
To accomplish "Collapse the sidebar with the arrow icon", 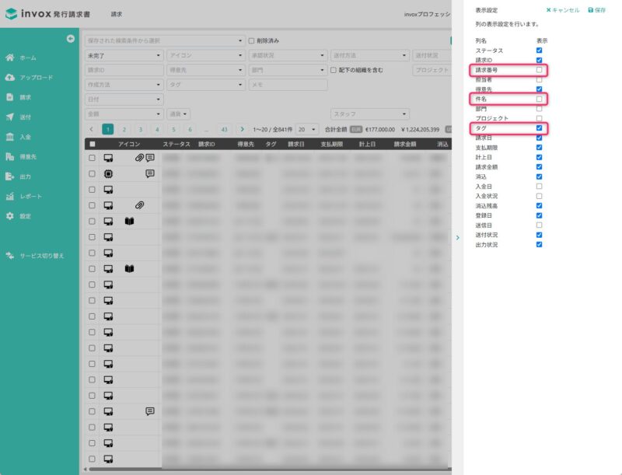I will pos(70,38).
